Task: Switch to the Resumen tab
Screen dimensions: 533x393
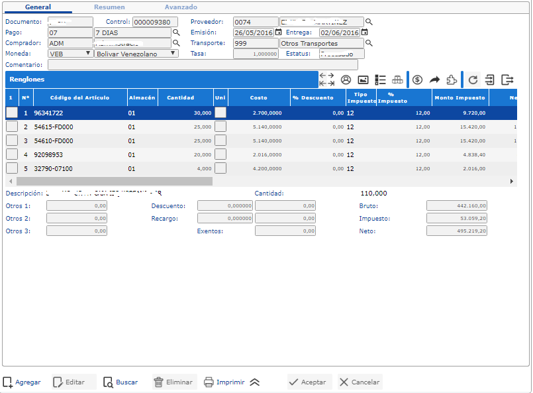Action: coord(109,7)
